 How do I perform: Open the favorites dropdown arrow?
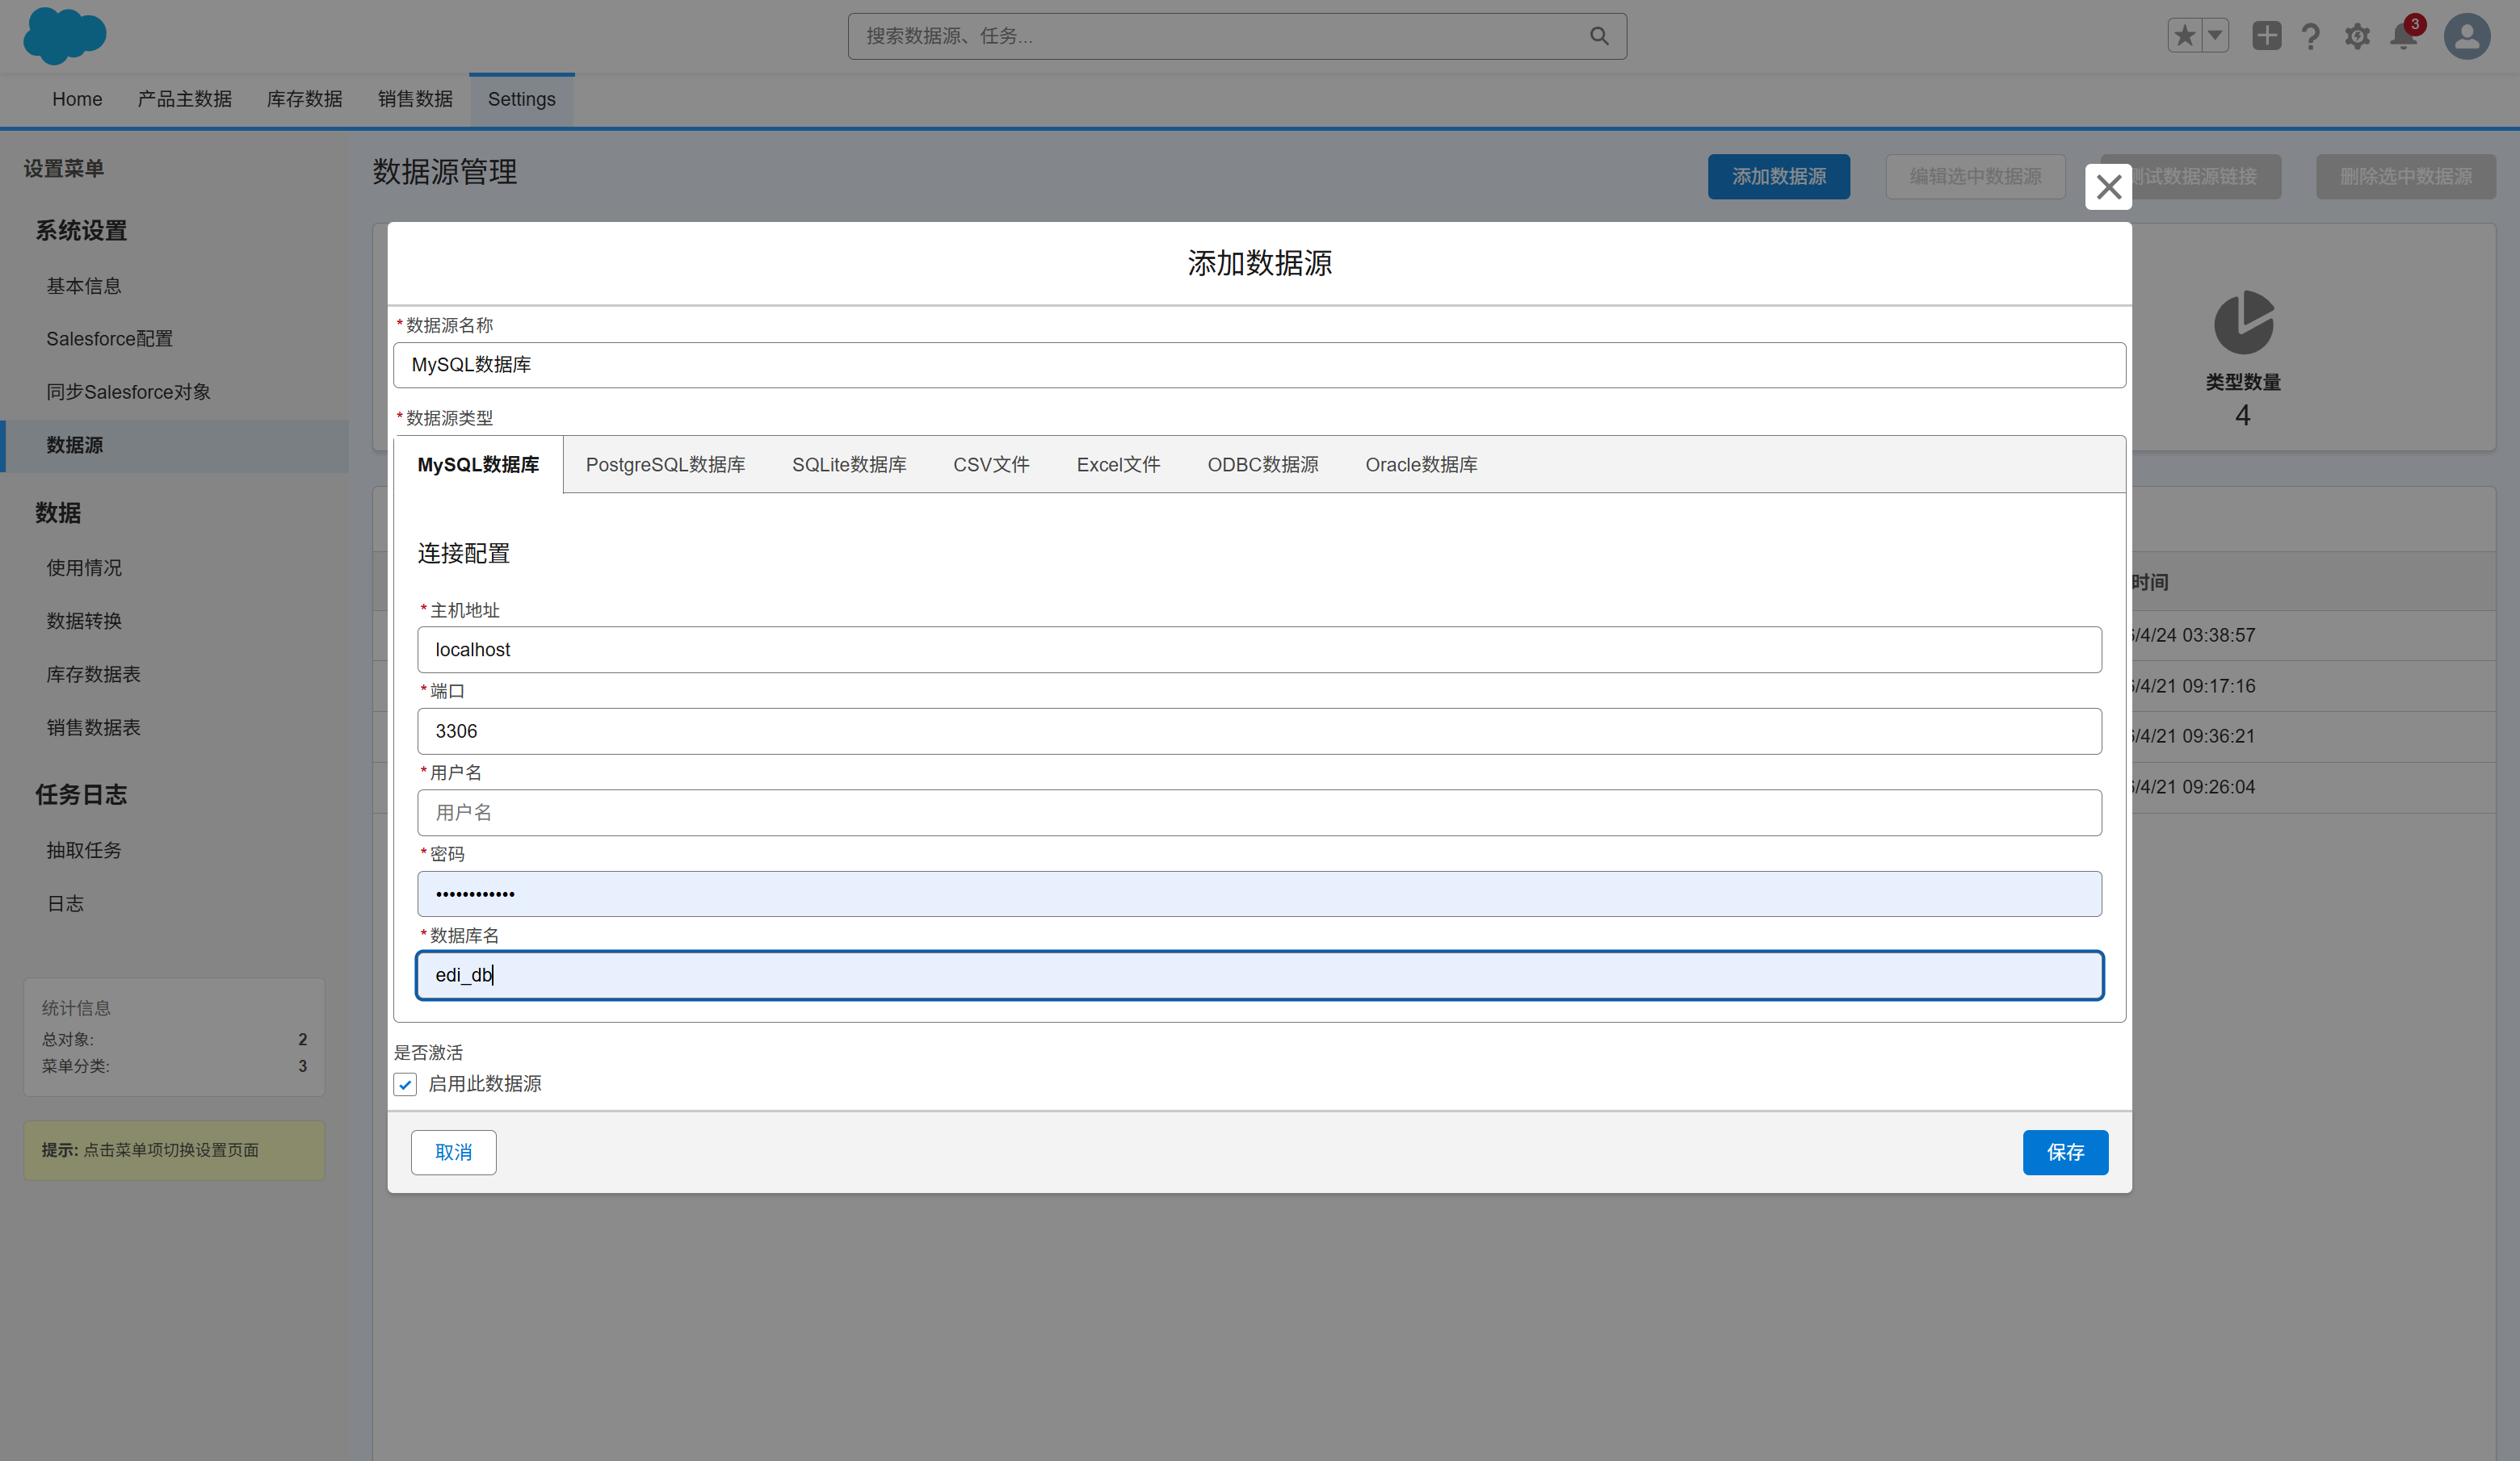coord(2214,34)
